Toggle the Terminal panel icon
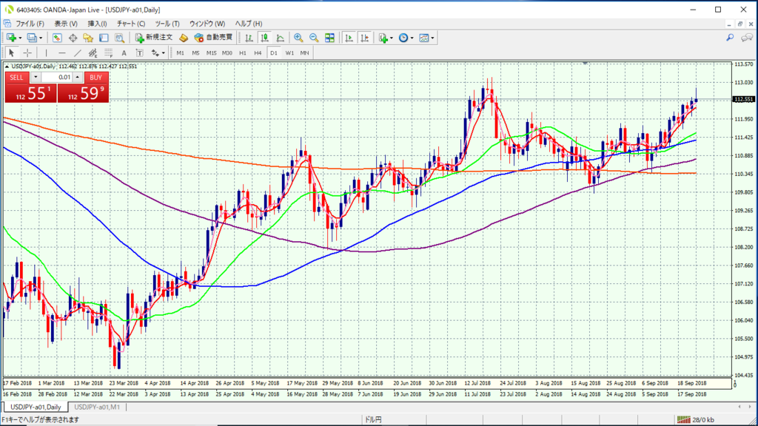The width and height of the screenshot is (758, 426). [104, 38]
